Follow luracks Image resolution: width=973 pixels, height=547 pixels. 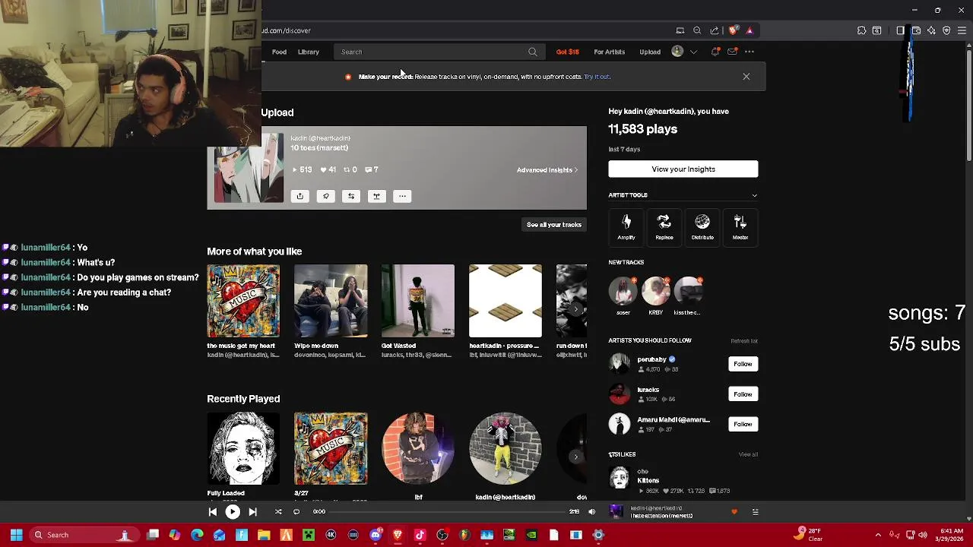[x=743, y=394]
